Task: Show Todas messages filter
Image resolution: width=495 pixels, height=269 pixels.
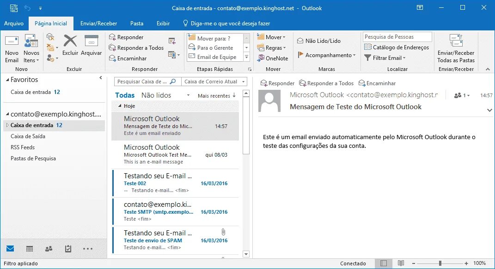Action: click(x=125, y=95)
